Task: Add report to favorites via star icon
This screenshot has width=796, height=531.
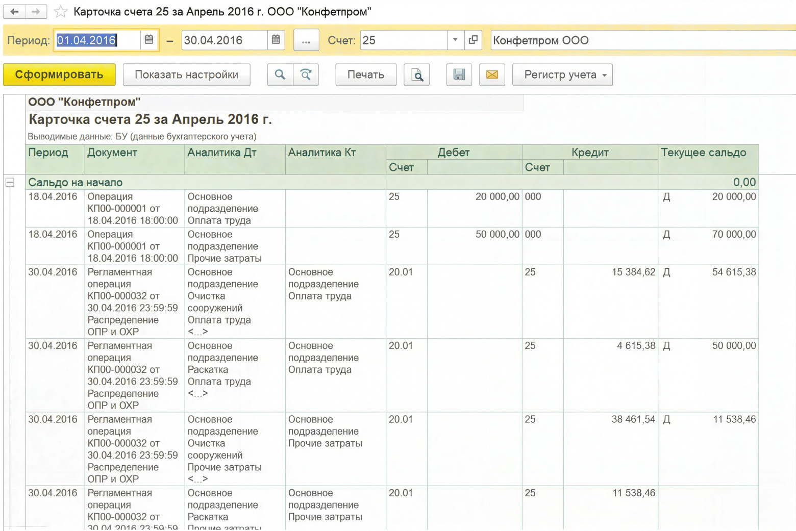Action: [x=60, y=11]
